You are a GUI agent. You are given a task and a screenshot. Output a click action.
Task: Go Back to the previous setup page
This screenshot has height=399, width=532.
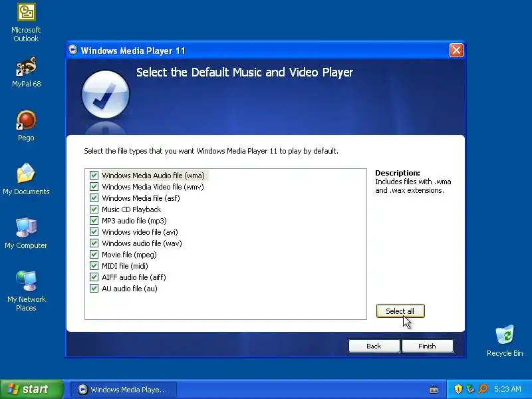pos(374,346)
